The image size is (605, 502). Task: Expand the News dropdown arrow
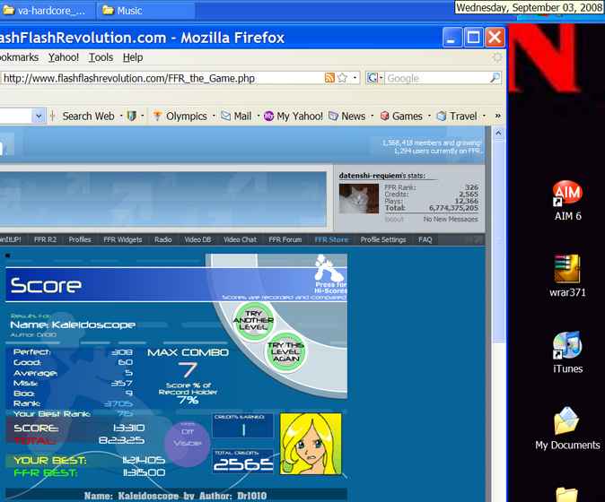373,116
